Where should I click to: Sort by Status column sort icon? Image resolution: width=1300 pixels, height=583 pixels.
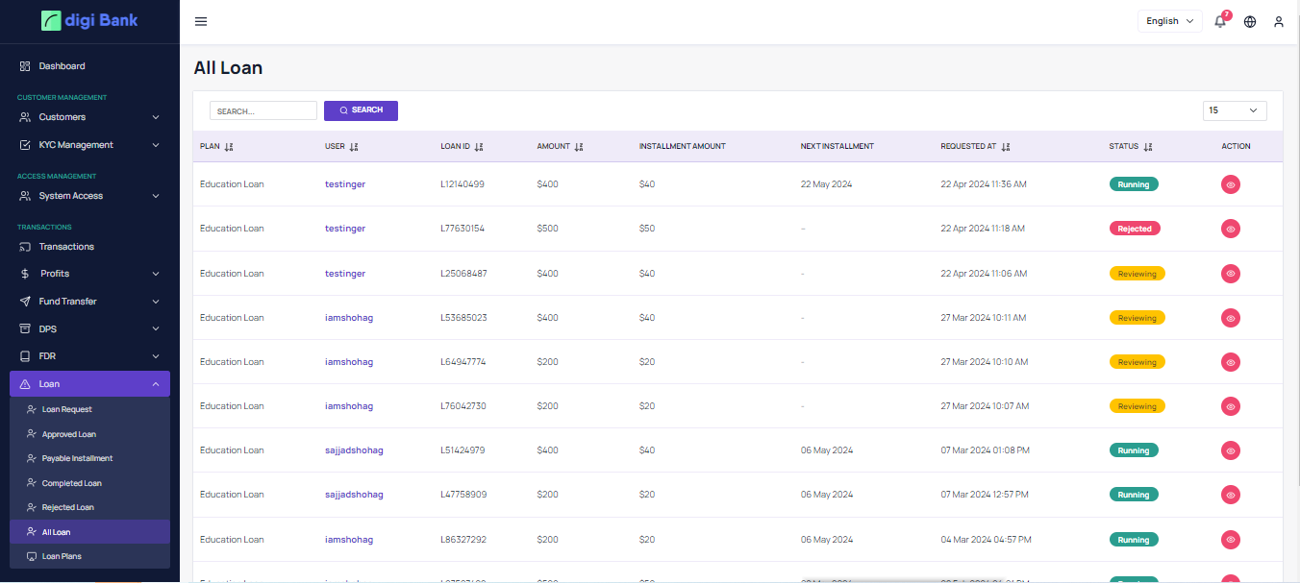1148,147
